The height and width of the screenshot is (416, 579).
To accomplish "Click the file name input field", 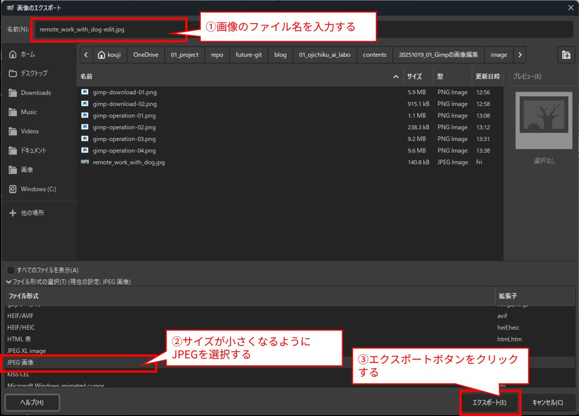I will 109,29.
